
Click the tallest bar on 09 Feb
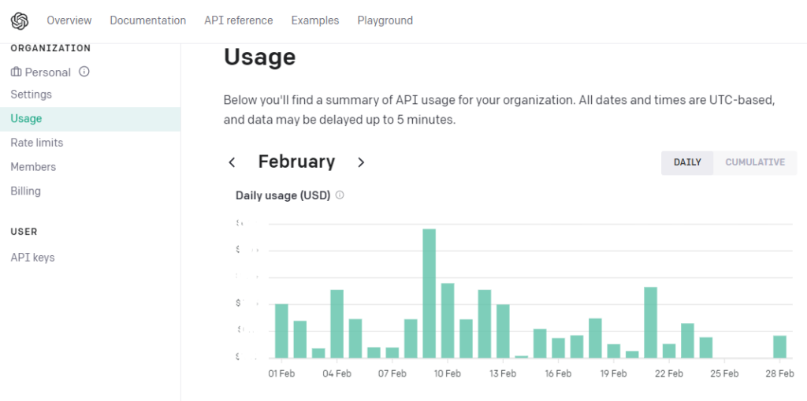pos(430,293)
